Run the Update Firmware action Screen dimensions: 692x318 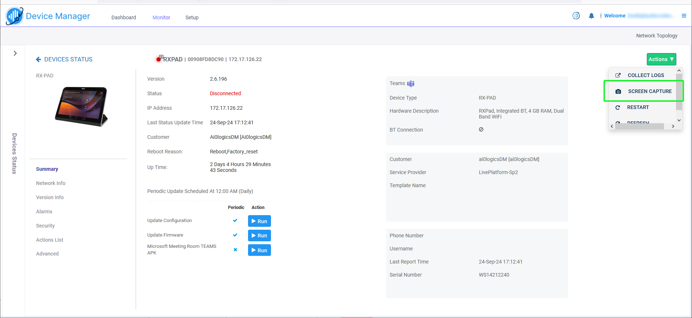[x=259, y=236]
